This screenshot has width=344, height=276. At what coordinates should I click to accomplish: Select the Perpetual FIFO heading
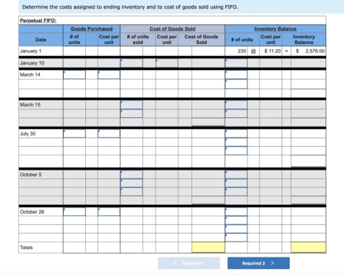38,21
